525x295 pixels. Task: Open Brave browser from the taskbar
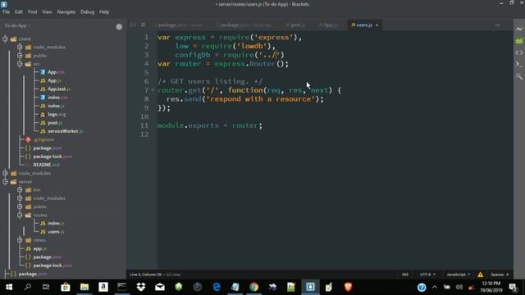[348, 287]
